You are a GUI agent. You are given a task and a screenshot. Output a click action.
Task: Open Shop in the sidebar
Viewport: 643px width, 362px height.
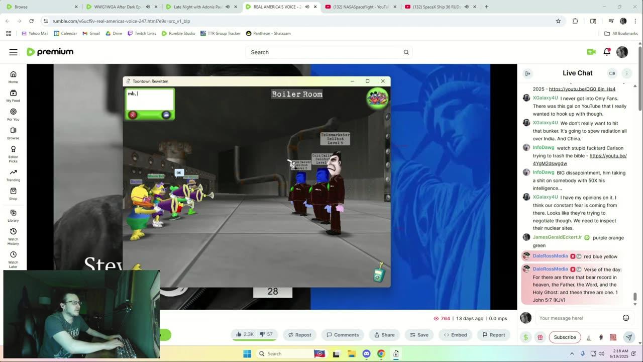(13, 194)
